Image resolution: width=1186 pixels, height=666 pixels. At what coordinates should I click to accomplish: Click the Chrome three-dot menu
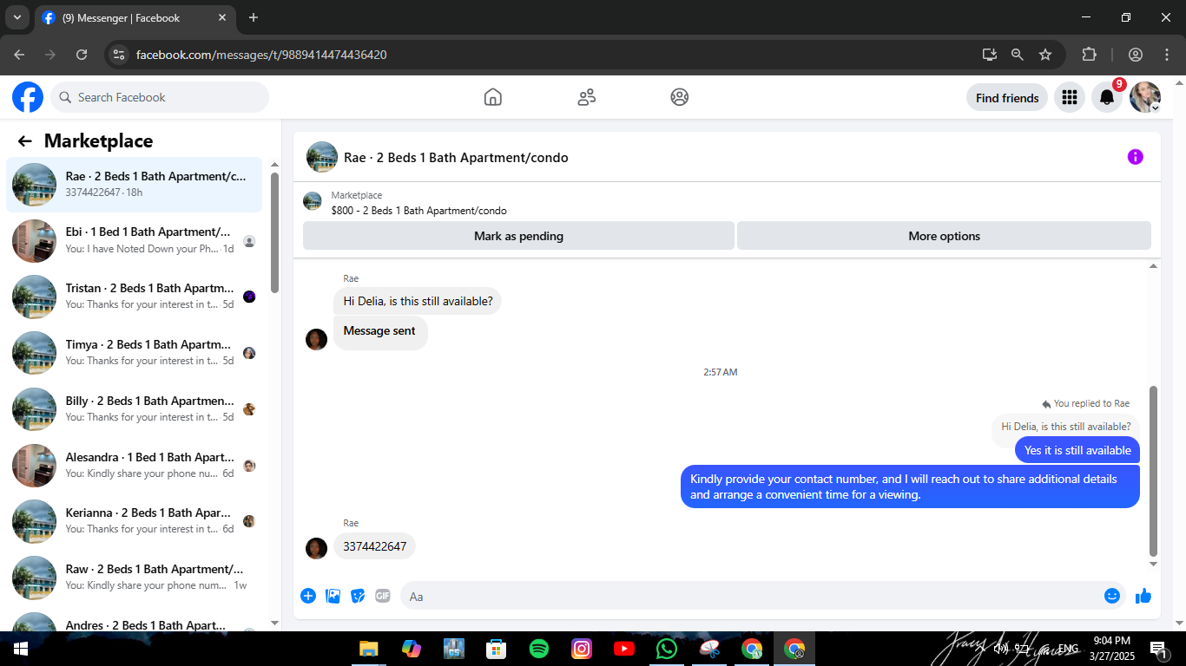pyautogui.click(x=1166, y=55)
